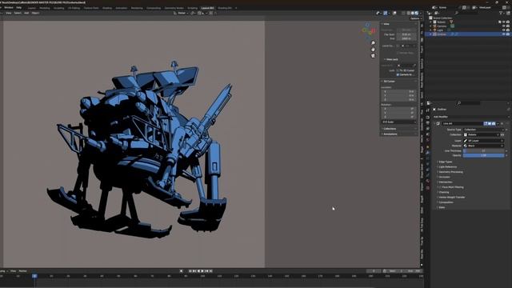Expand the Edge Types subpanel
The height and width of the screenshot is (288, 512).
point(446,162)
